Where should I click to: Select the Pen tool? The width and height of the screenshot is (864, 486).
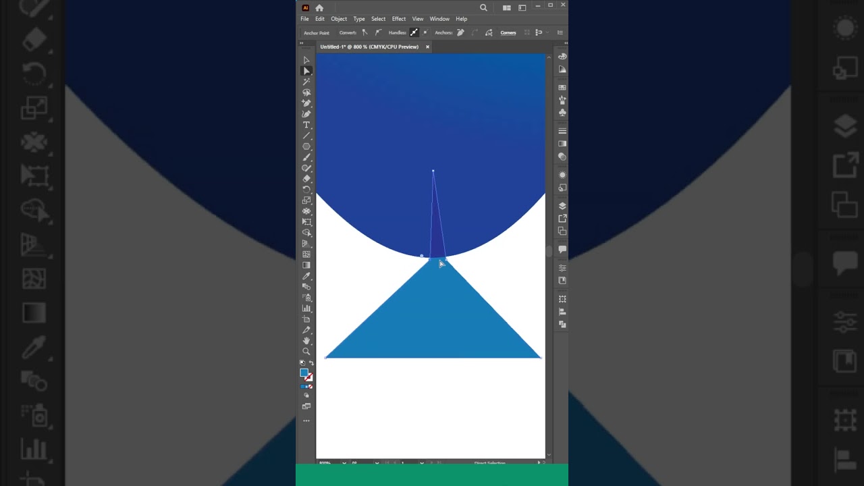click(x=306, y=103)
